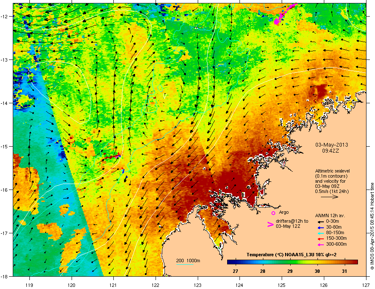375x289 pixels.
Task: Click the colorbar tick label "31"
Action: tap(344, 271)
